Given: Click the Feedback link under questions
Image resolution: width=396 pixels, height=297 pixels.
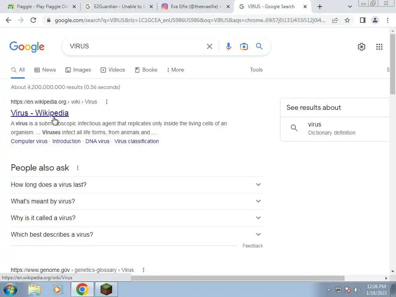Looking at the screenshot, I should point(253,246).
